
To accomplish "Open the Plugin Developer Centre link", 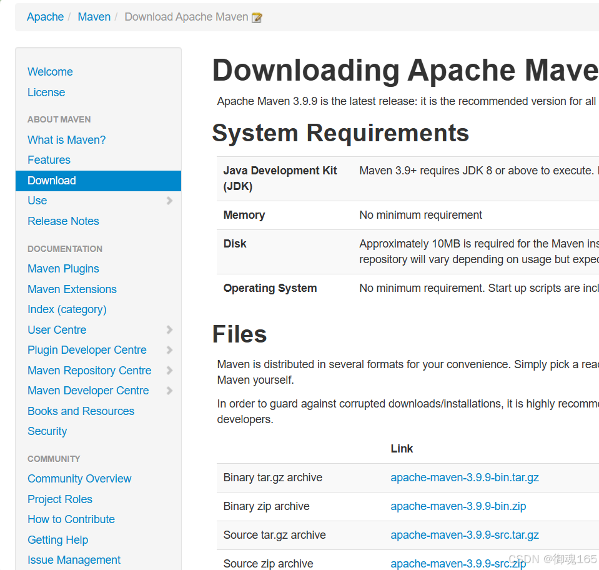I will [87, 350].
